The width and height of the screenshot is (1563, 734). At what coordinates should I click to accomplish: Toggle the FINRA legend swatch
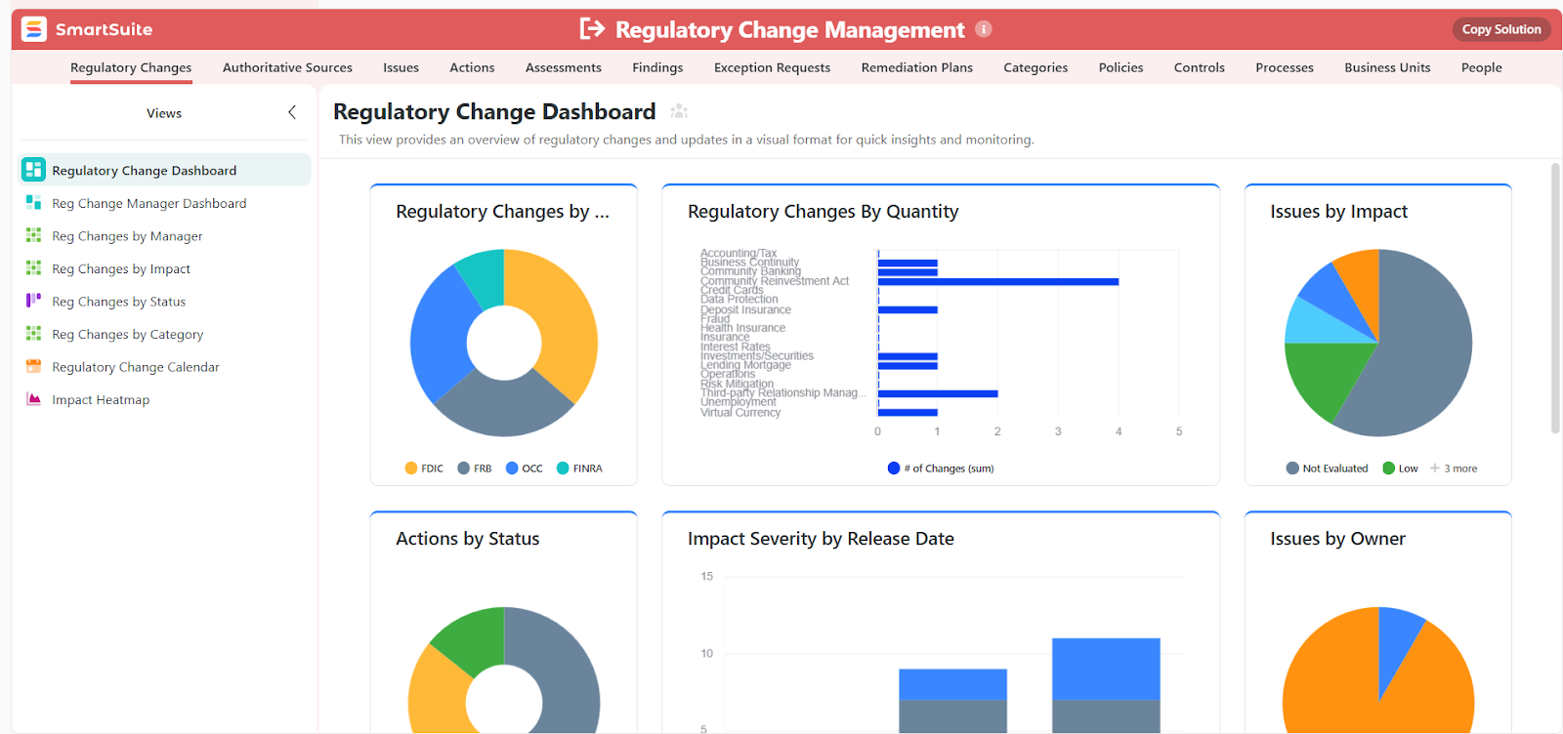[563, 469]
